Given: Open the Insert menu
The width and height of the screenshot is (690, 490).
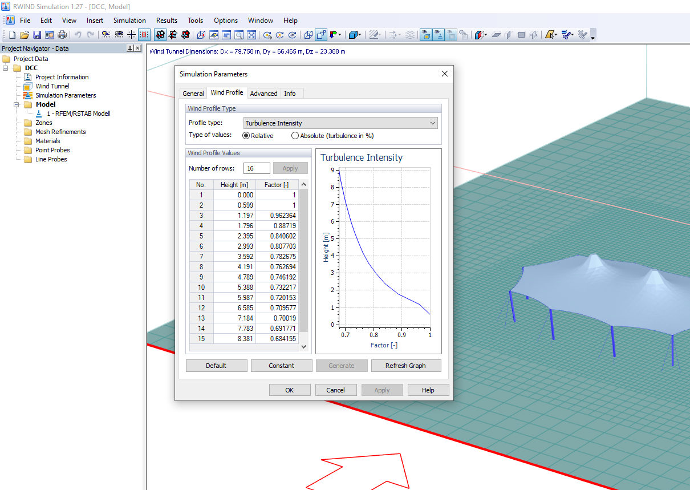Looking at the screenshot, I should (95, 20).
